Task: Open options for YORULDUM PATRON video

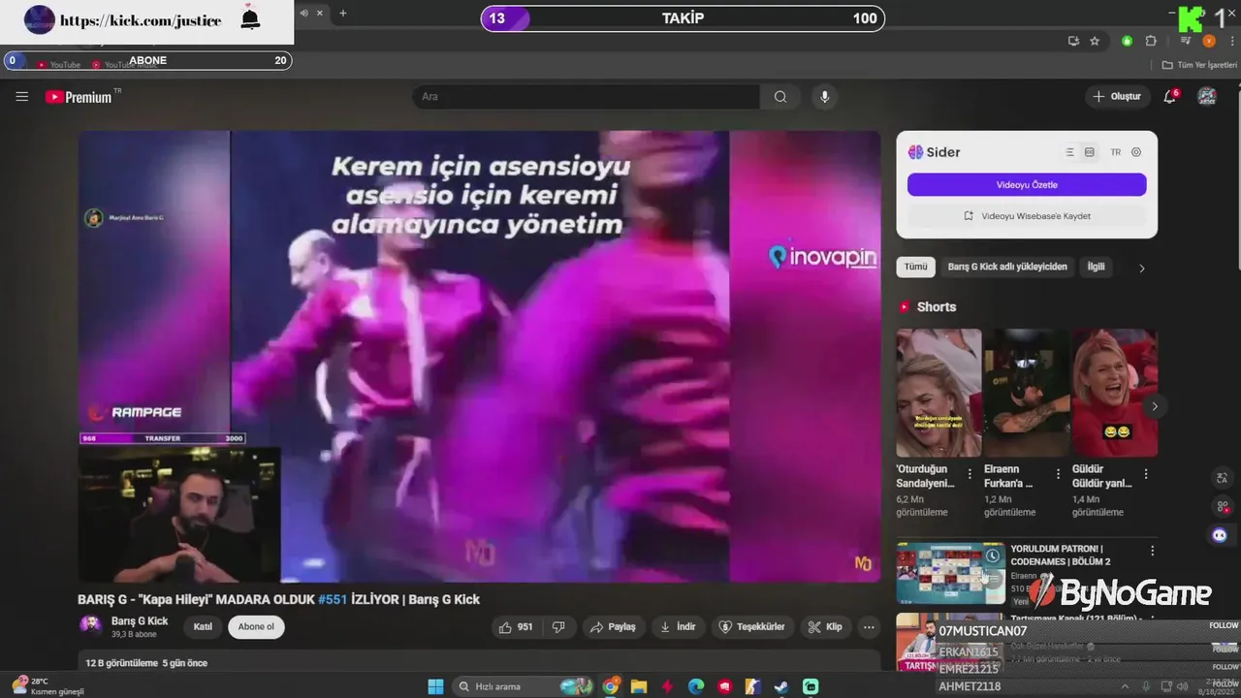Action: tap(1152, 551)
